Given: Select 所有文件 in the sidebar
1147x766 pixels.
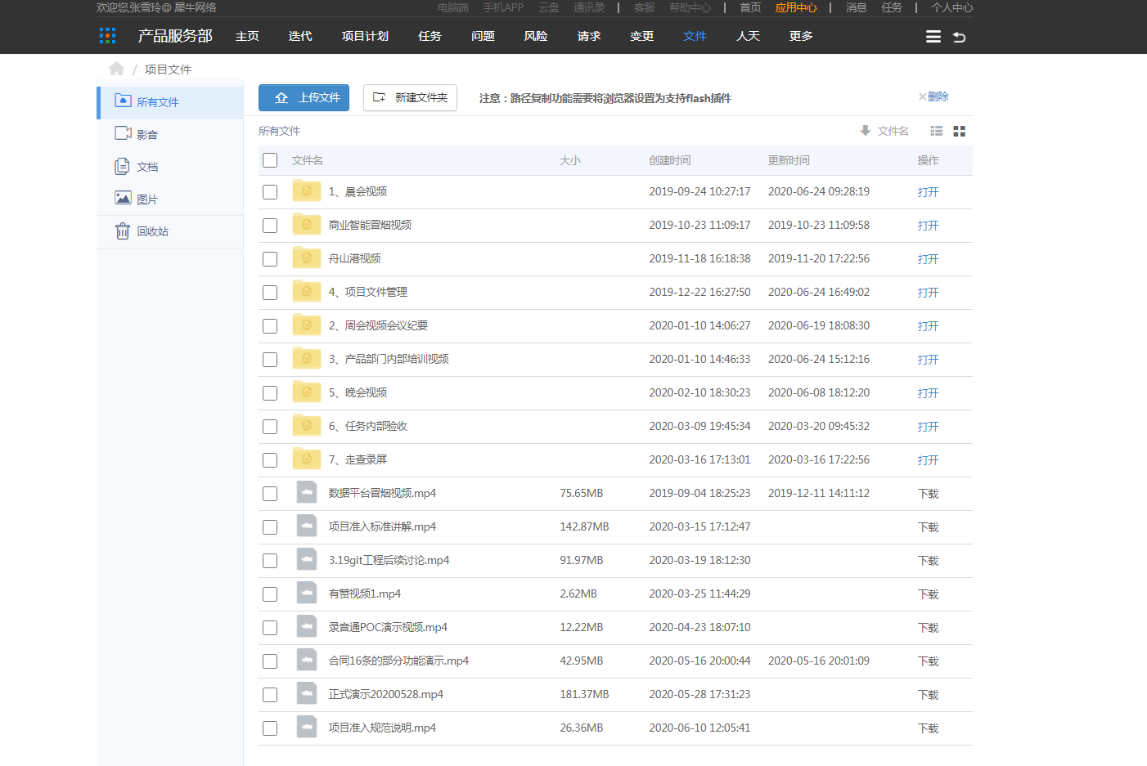Looking at the screenshot, I should (x=170, y=102).
